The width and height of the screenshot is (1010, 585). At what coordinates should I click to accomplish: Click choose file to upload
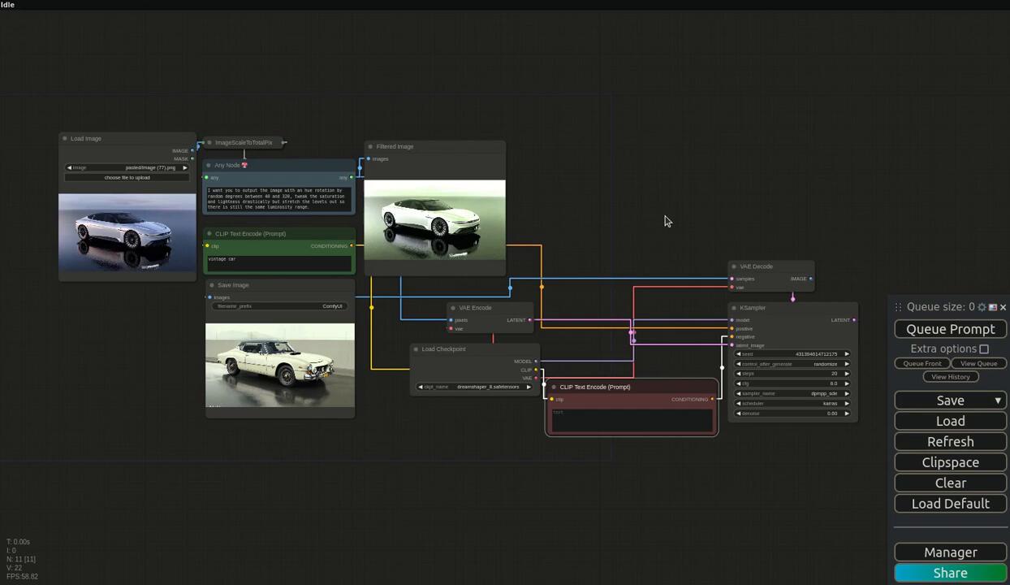point(127,177)
